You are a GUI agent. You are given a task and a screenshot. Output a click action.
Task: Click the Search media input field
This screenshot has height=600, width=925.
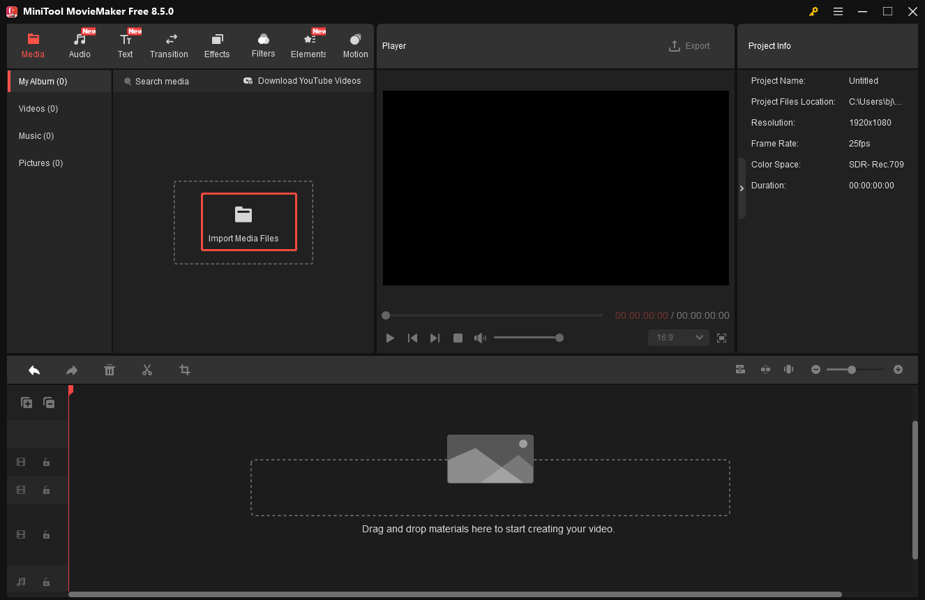tap(162, 81)
